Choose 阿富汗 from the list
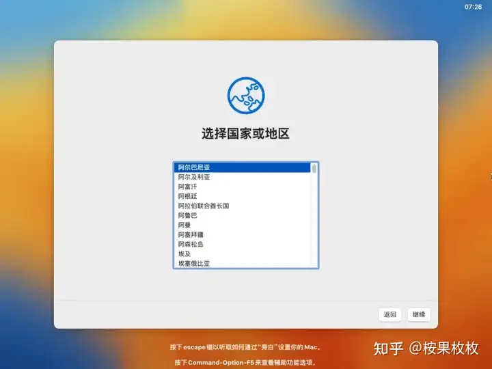 point(242,187)
